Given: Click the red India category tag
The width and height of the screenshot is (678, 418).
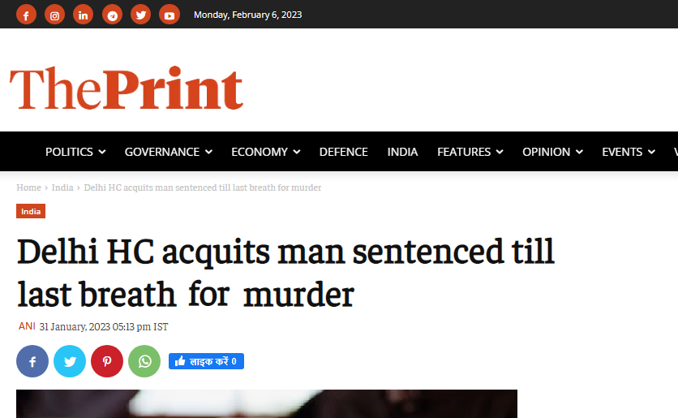Looking at the screenshot, I should 31,212.
